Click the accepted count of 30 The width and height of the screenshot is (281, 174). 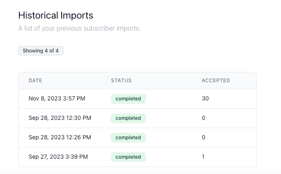tap(205, 99)
